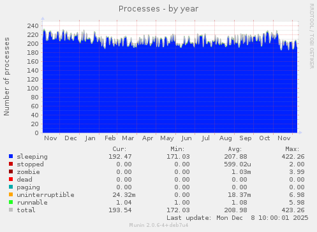
Task: Click the Munin 2.0.6-4+deb7u4 version text
Action: coord(159,225)
